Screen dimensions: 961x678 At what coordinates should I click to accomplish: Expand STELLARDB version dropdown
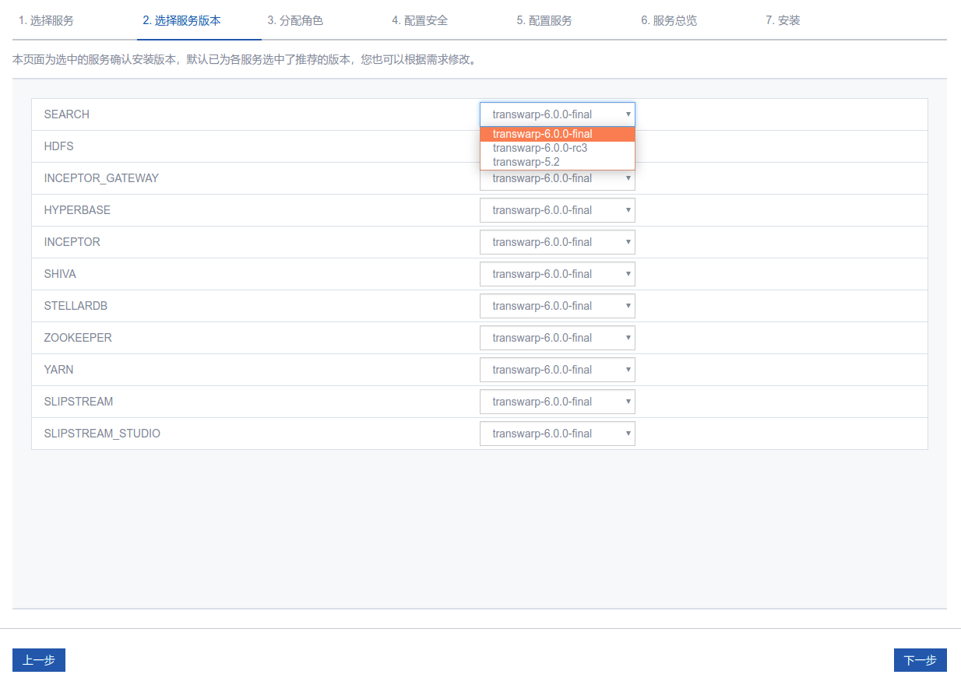[x=558, y=306]
